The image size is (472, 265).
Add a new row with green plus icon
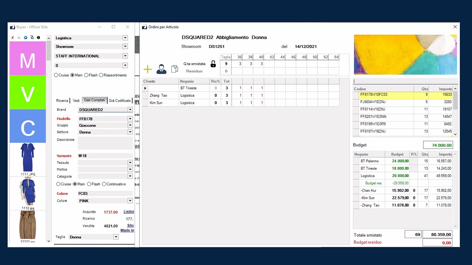pyautogui.click(x=147, y=69)
